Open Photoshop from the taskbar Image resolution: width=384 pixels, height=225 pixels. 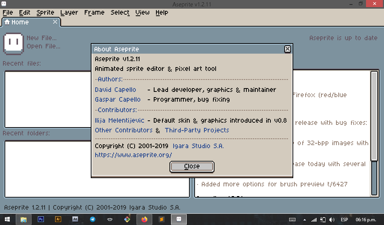[41, 219]
